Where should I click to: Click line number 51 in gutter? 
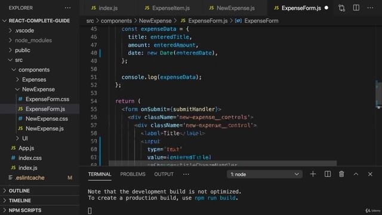tap(94, 77)
